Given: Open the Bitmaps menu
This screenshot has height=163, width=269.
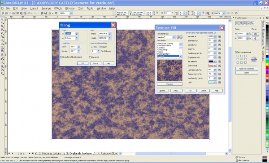Looking at the screenshot, I should (x=70, y=8).
